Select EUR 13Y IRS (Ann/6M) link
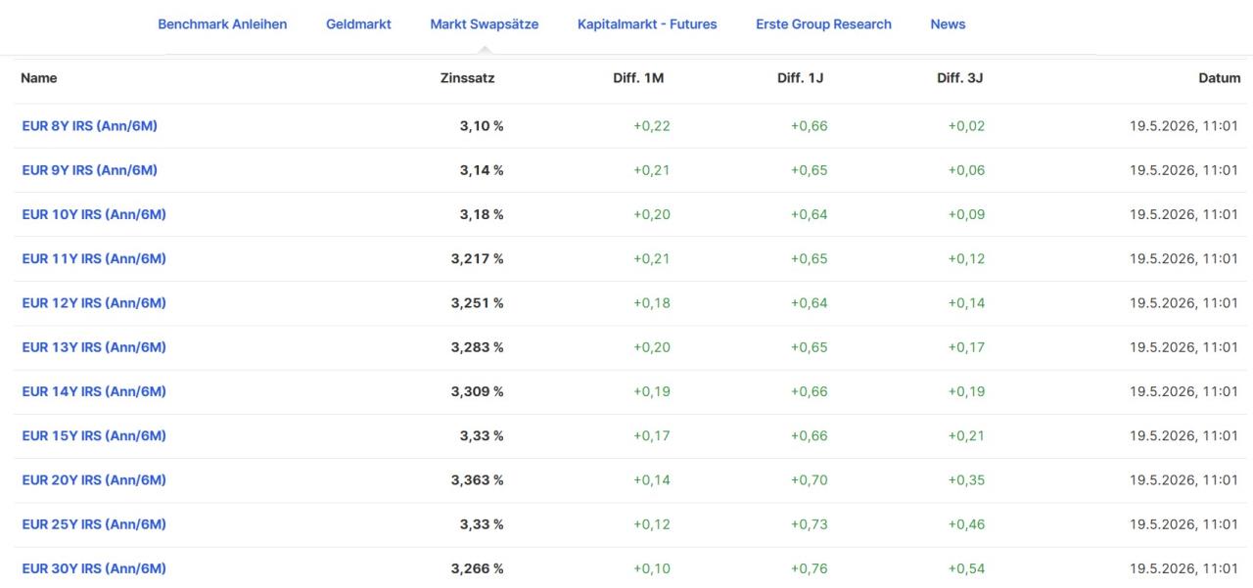The width and height of the screenshot is (1253, 588). (94, 347)
